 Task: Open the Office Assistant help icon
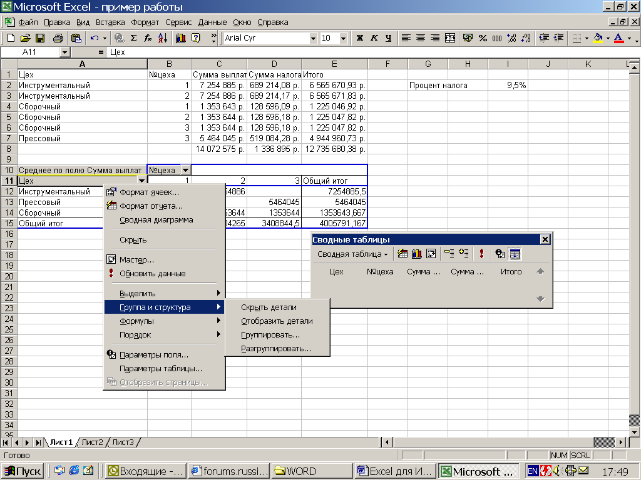pyautogui.click(x=196, y=38)
